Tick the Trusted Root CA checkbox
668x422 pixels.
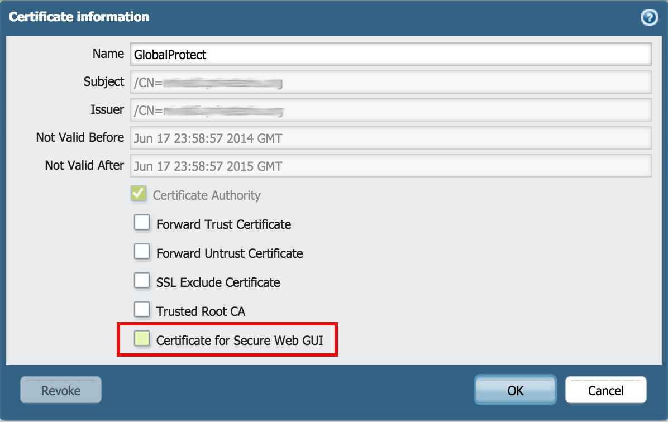pos(142,310)
